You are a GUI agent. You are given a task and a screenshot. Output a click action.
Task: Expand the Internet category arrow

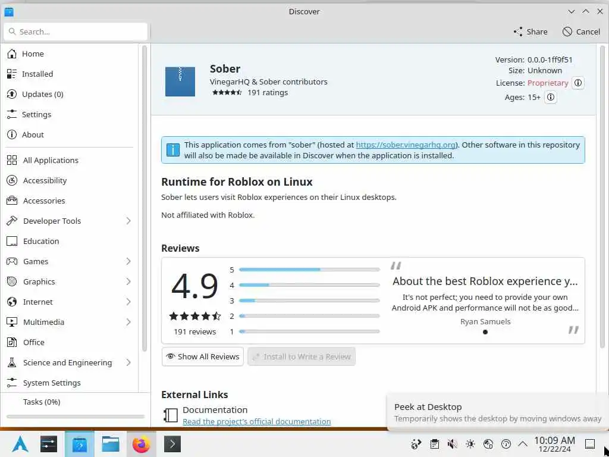click(x=128, y=302)
